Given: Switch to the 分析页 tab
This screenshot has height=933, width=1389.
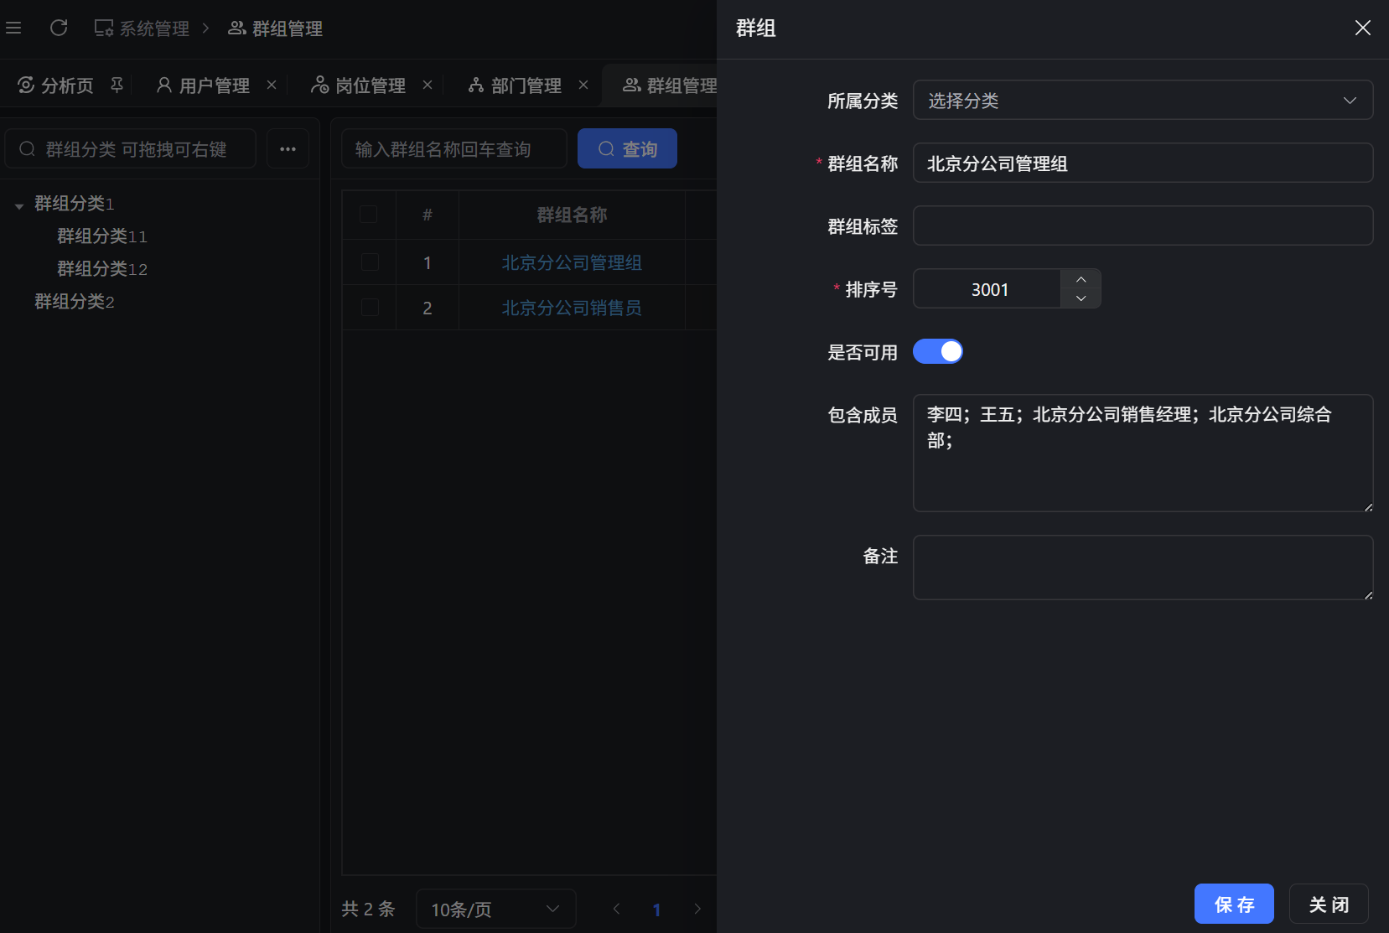Looking at the screenshot, I should coord(66,86).
